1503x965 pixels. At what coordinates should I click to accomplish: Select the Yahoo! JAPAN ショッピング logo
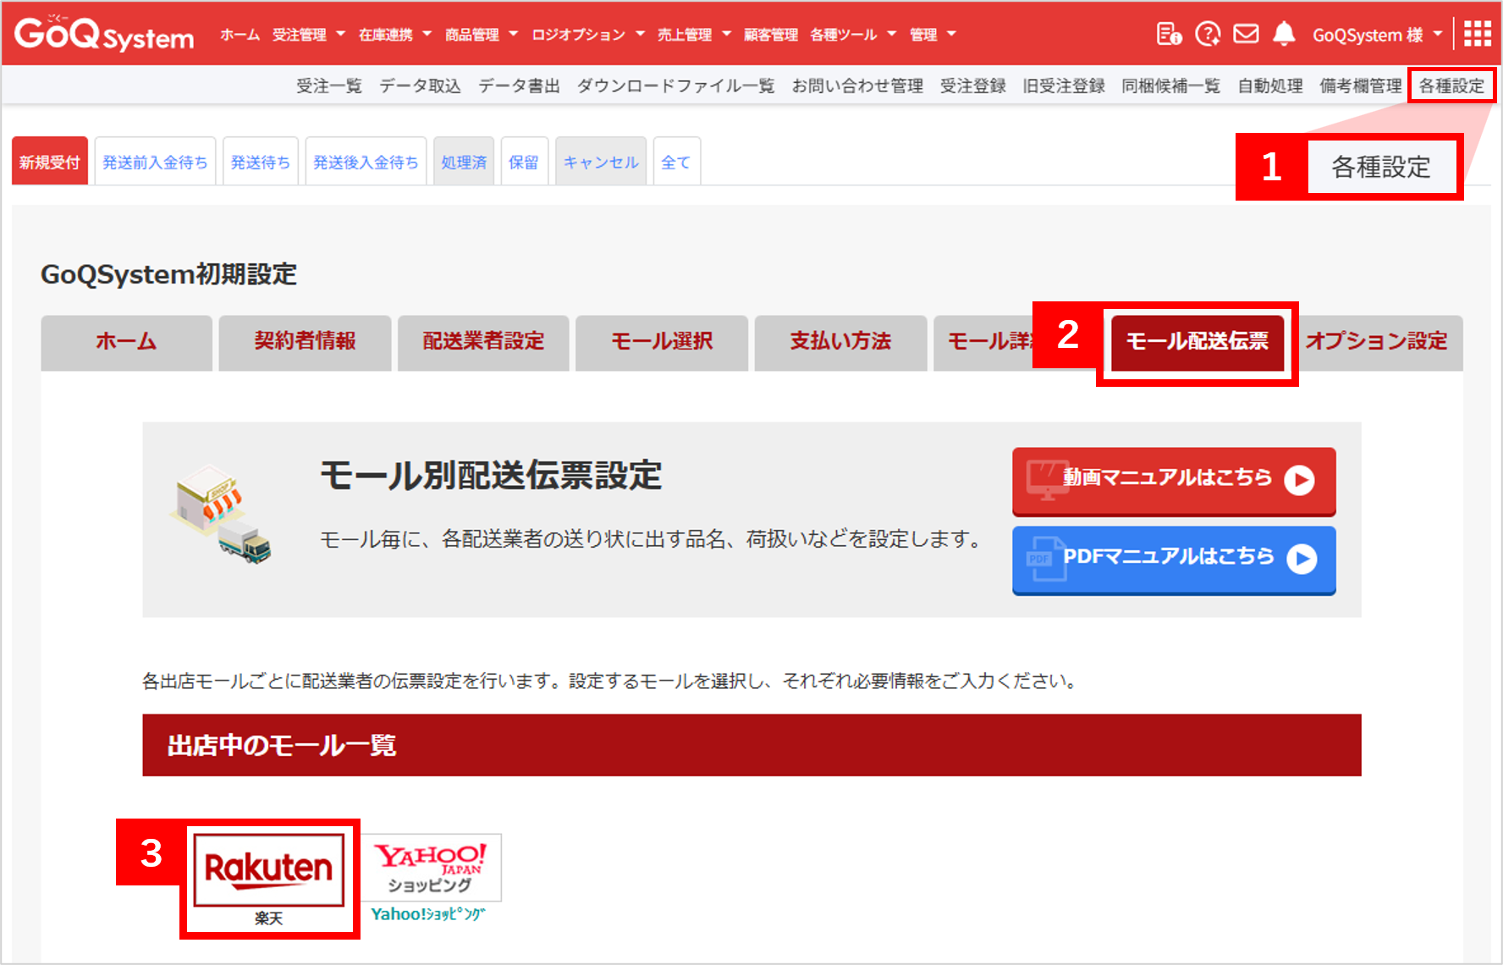432,867
